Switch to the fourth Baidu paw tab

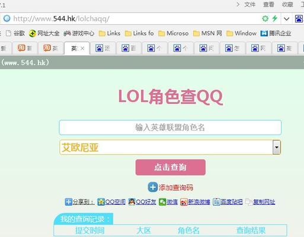click(x=181, y=48)
